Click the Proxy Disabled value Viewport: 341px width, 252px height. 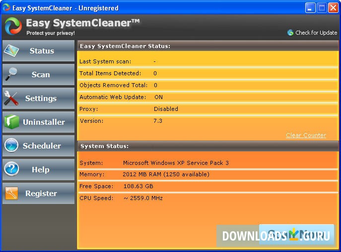tap(166, 109)
